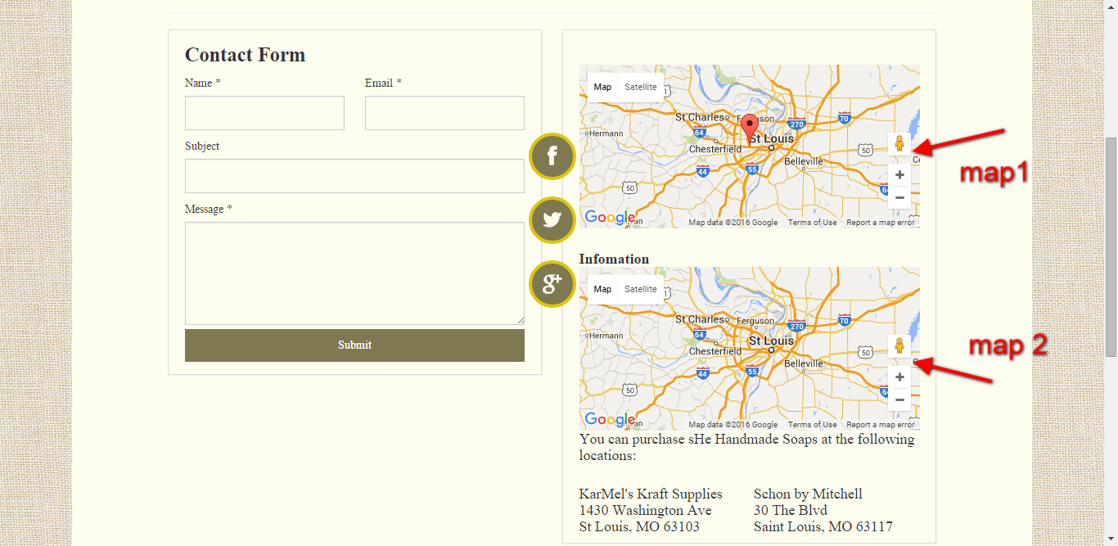Zoom out on the bottom map
This screenshot has width=1118, height=546.
coord(899,399)
